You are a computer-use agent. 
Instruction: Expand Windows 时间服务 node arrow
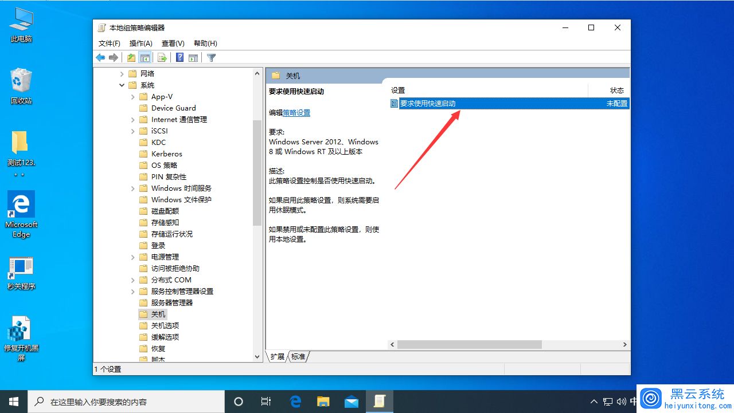[x=133, y=188]
